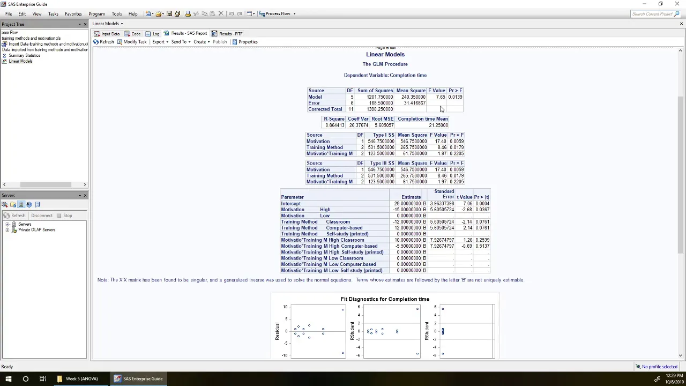Click the Modify Task button
The width and height of the screenshot is (686, 386).
tap(131, 42)
